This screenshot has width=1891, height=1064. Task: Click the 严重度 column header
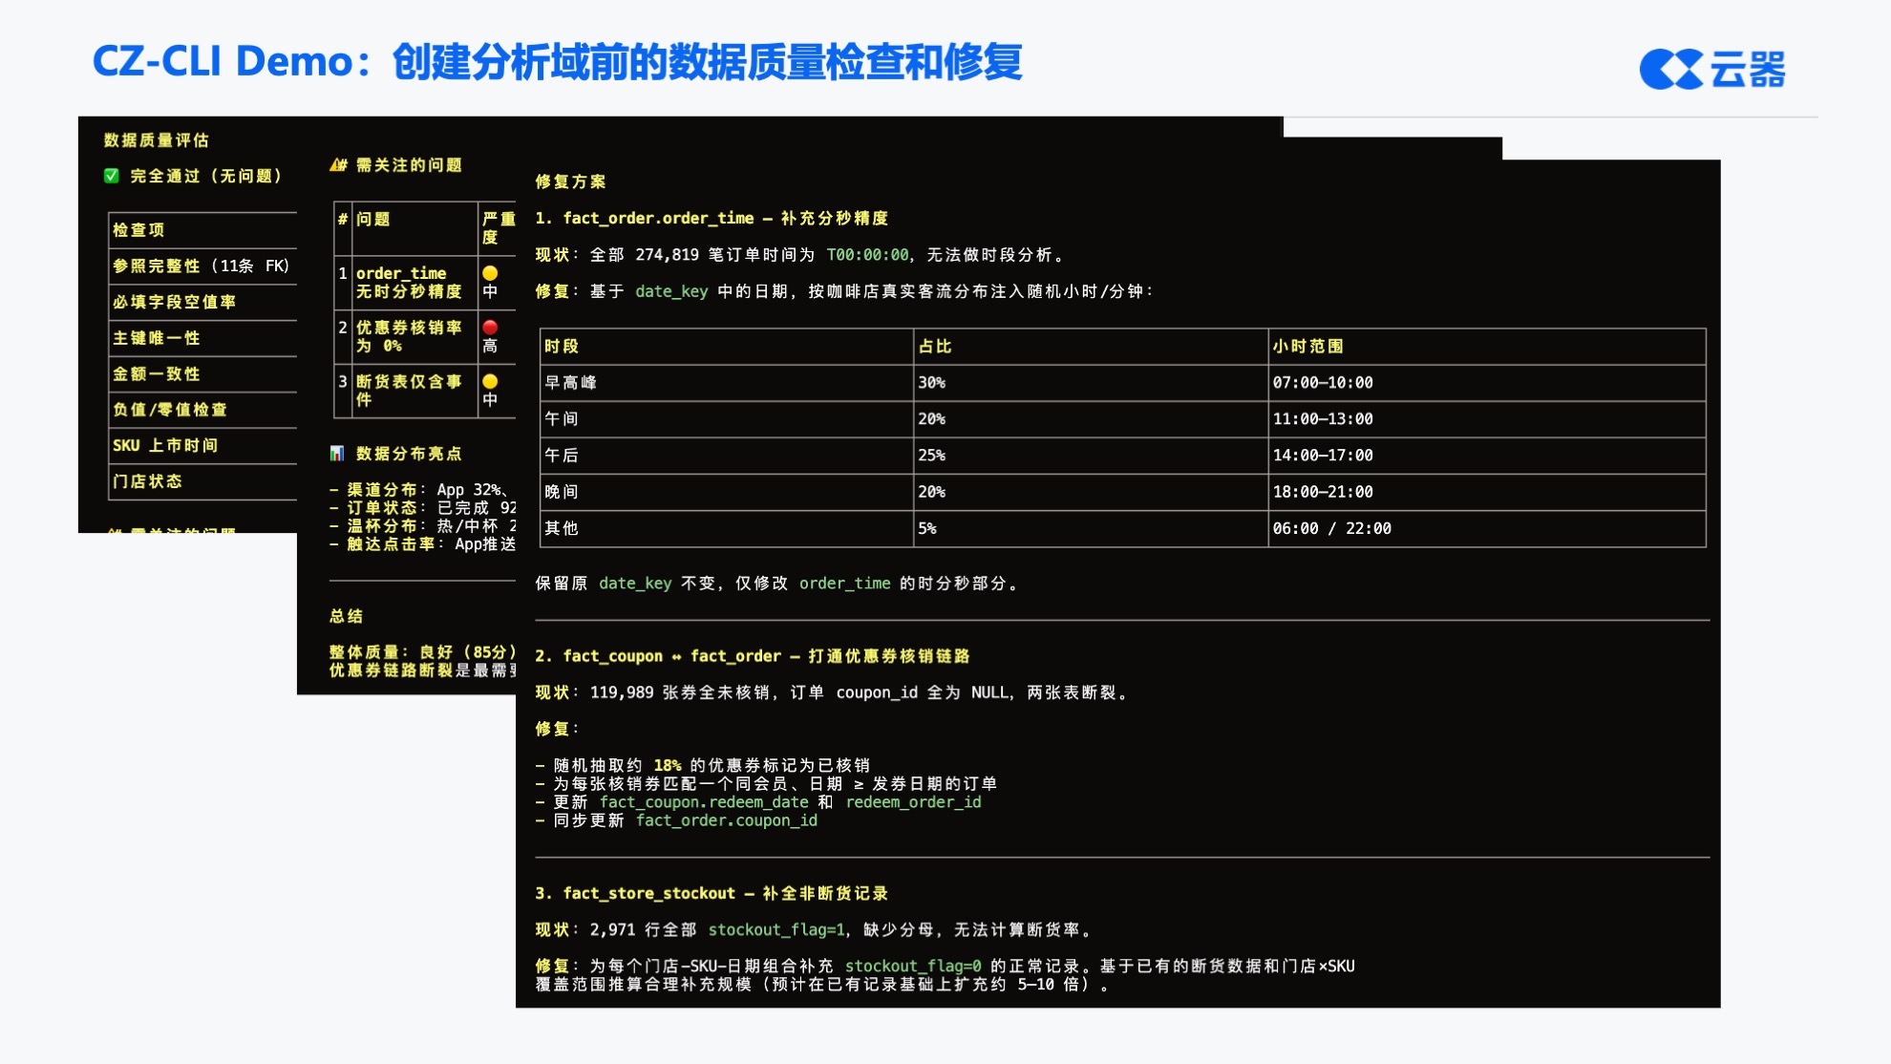(x=498, y=228)
